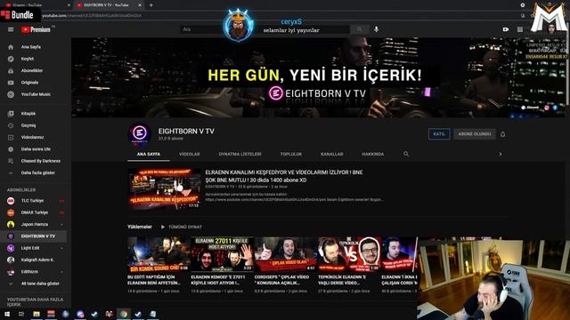Open BİR KOMİK SOUND video thumbnail
This screenshot has height=320, width=570.
159,254
